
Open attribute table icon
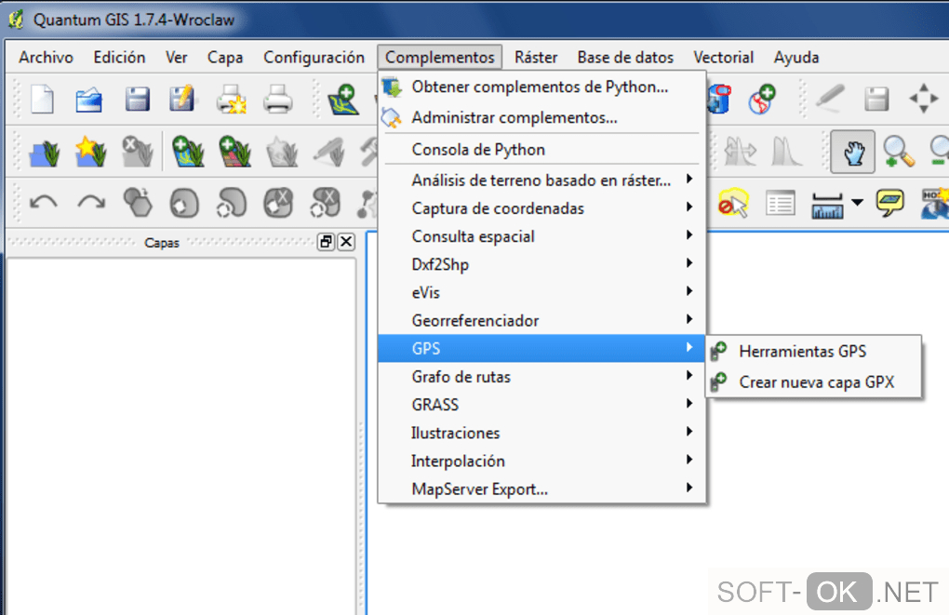coord(781,203)
